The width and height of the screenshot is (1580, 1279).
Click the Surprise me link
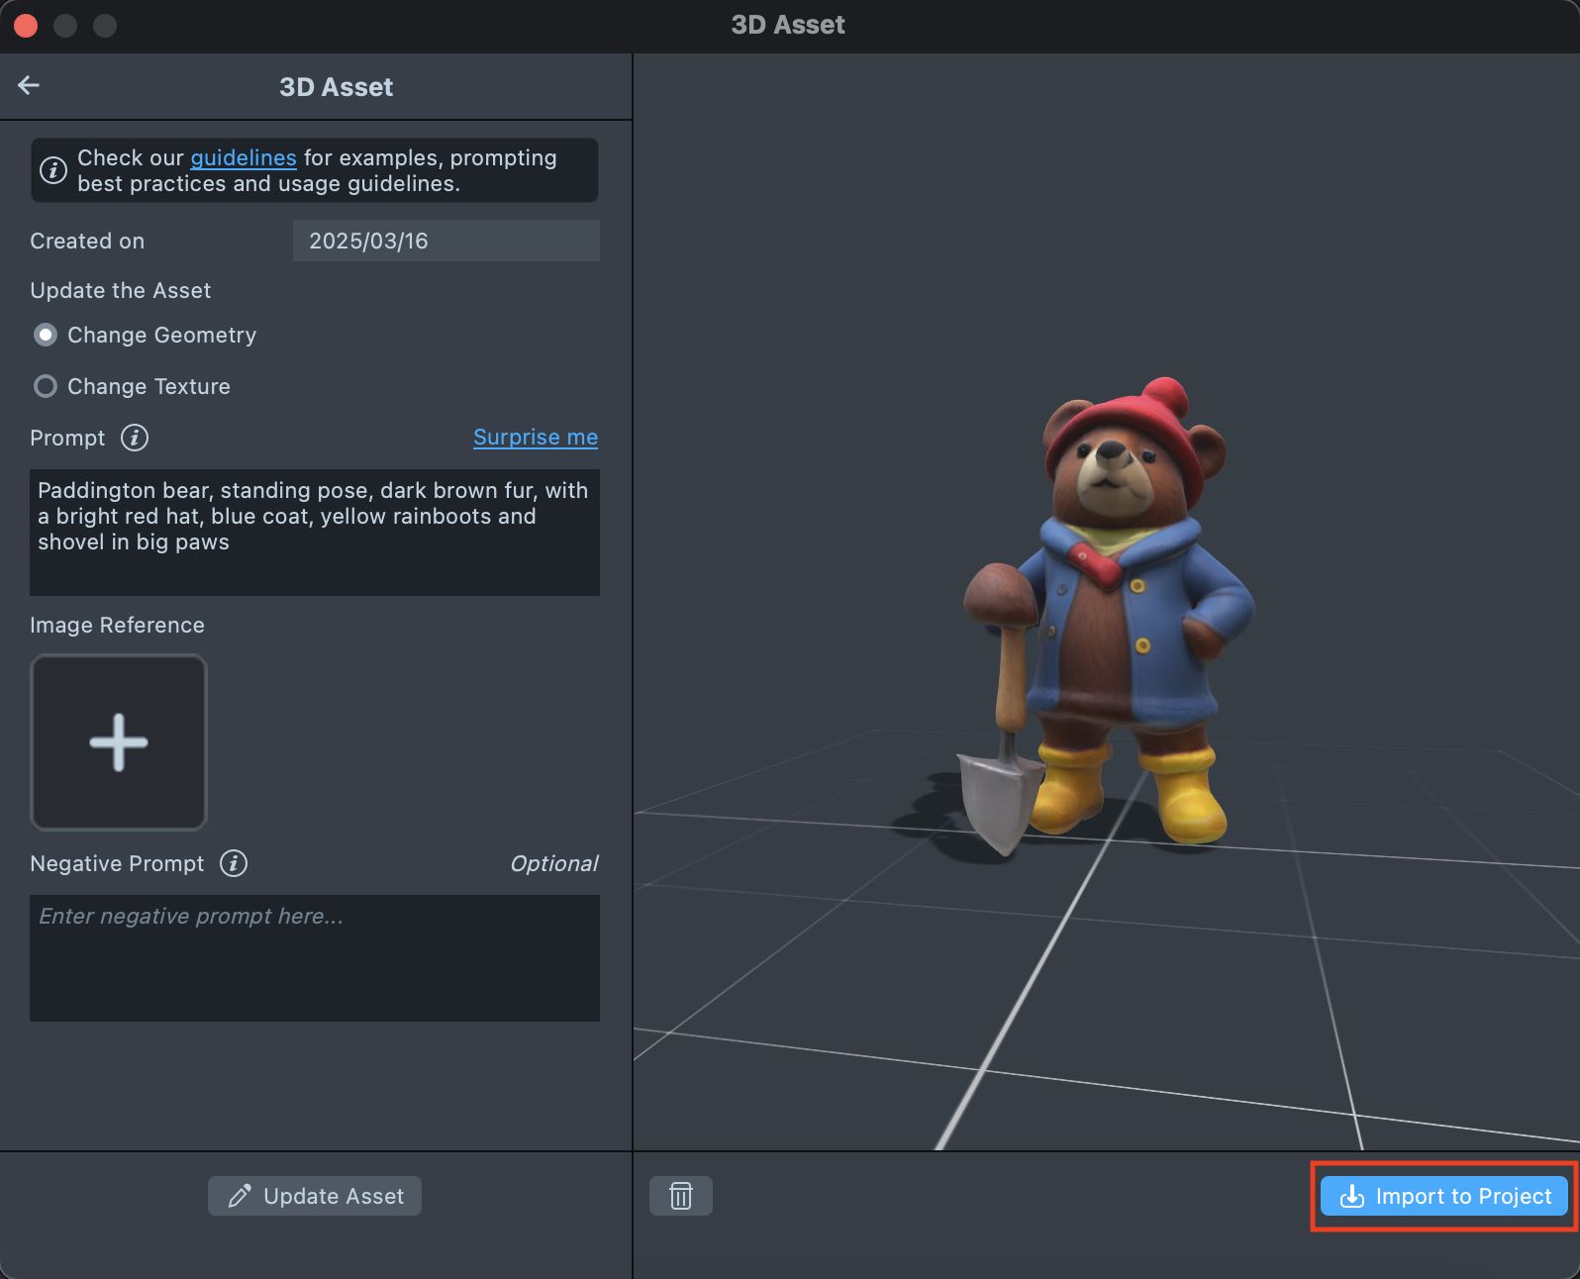535,438
